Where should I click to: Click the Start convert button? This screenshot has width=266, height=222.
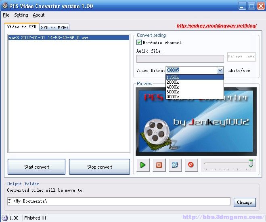(x=36, y=167)
